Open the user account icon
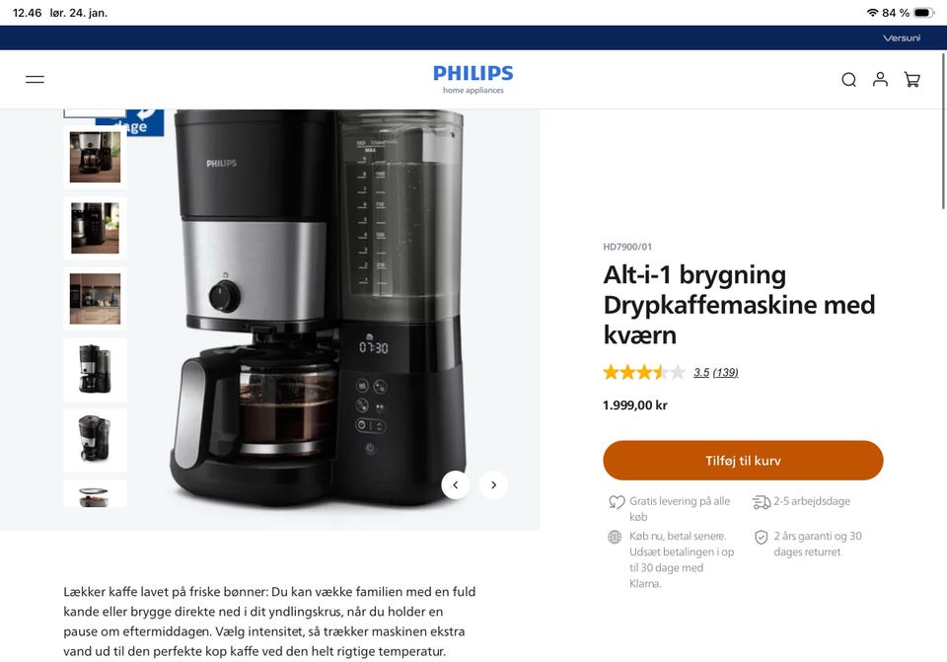This screenshot has width=947, height=662. (x=880, y=79)
